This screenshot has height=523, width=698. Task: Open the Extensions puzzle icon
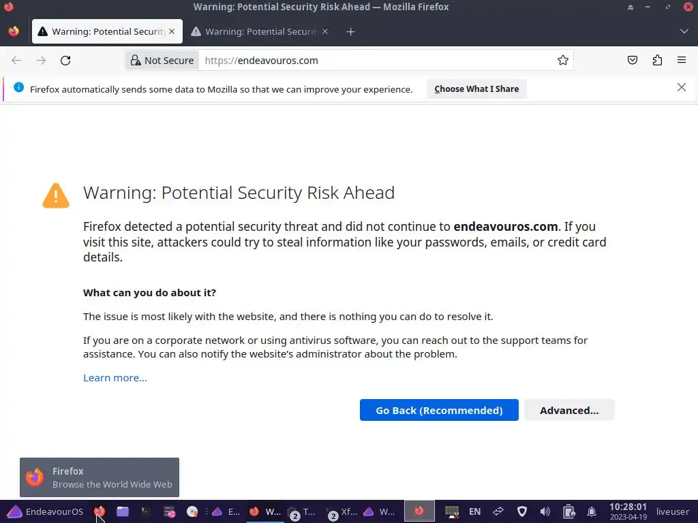pos(657,60)
